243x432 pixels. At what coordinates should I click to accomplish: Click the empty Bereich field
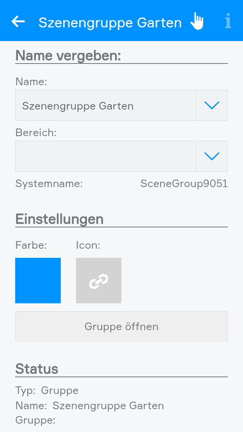(x=106, y=156)
